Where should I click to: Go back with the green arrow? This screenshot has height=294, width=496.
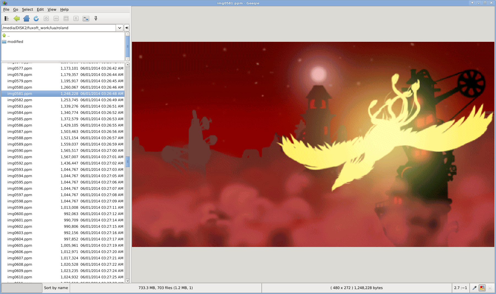point(17,18)
